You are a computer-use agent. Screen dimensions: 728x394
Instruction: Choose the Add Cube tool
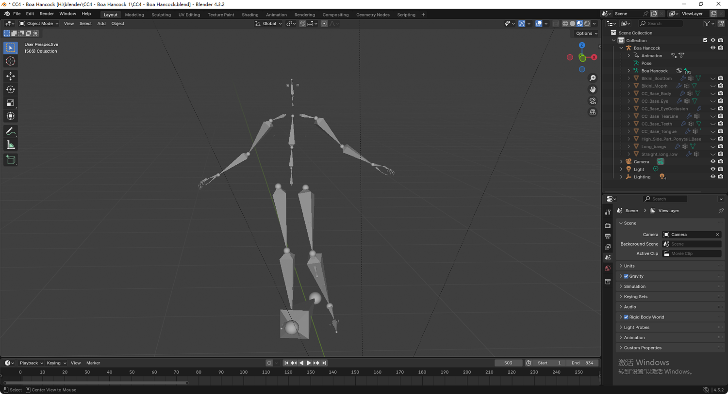(10, 160)
